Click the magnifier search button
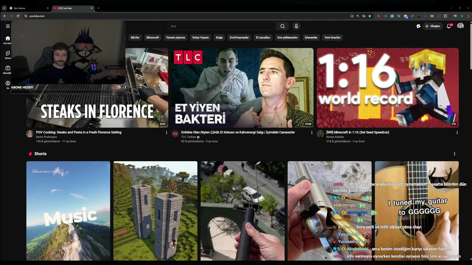472x265 pixels. click(x=282, y=26)
